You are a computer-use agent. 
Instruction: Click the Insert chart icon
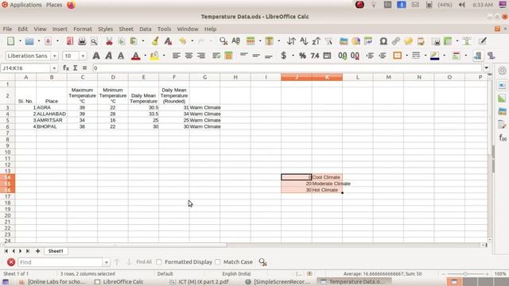pyautogui.click(x=356, y=41)
